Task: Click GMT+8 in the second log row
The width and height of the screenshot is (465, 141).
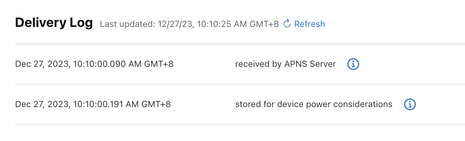Action: pos(156,104)
